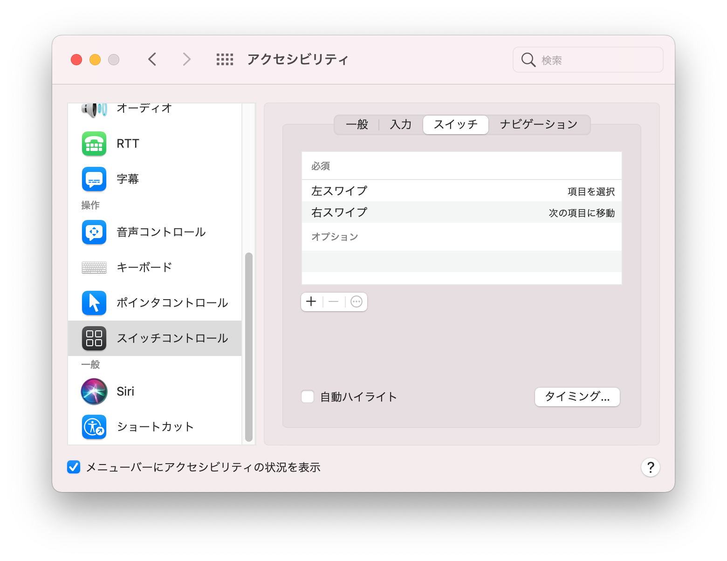Select the 字幕 (Captions) sidebar icon

[x=127, y=179]
